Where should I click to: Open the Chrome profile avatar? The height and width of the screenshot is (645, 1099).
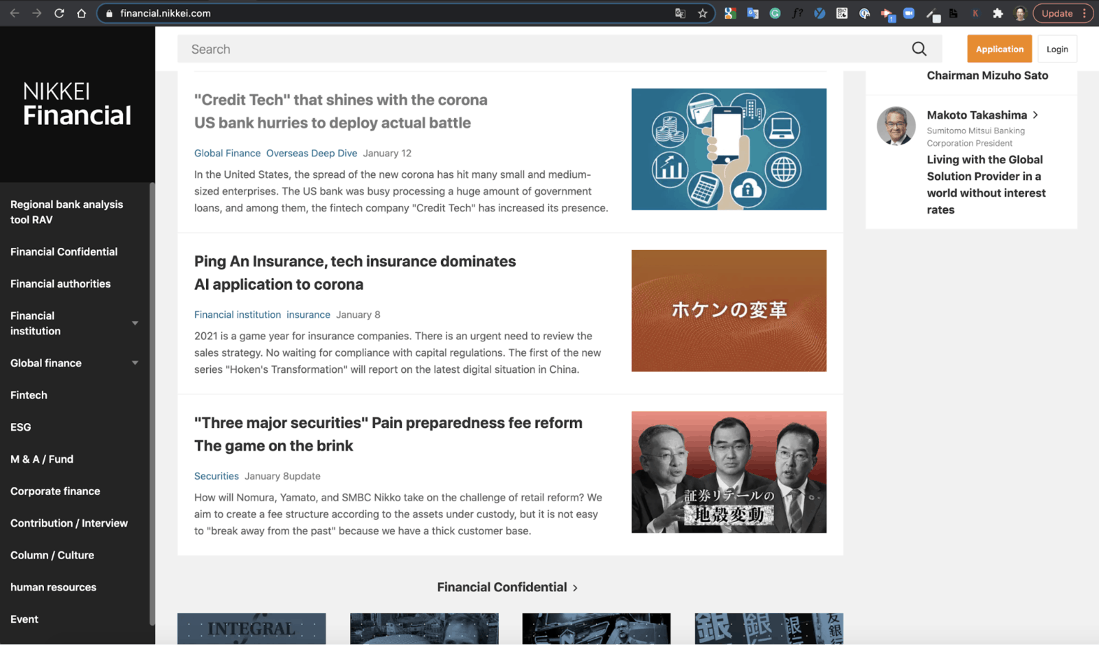point(1020,13)
